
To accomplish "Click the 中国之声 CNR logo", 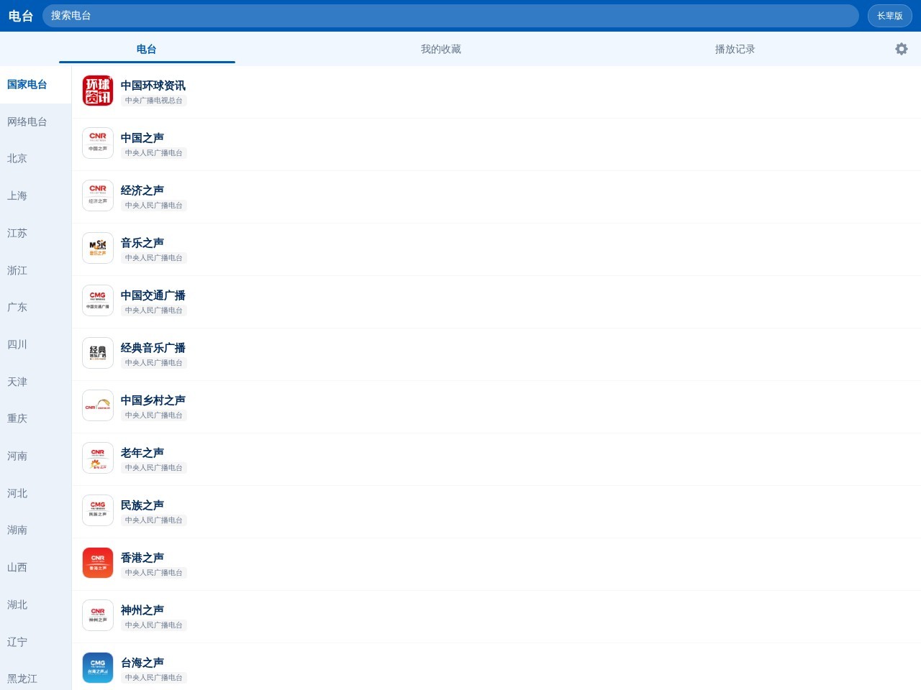I will tap(98, 143).
